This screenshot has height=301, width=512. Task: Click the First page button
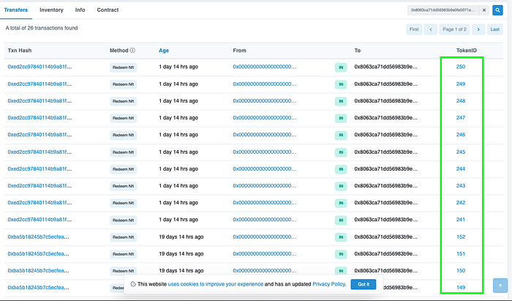[x=414, y=29]
